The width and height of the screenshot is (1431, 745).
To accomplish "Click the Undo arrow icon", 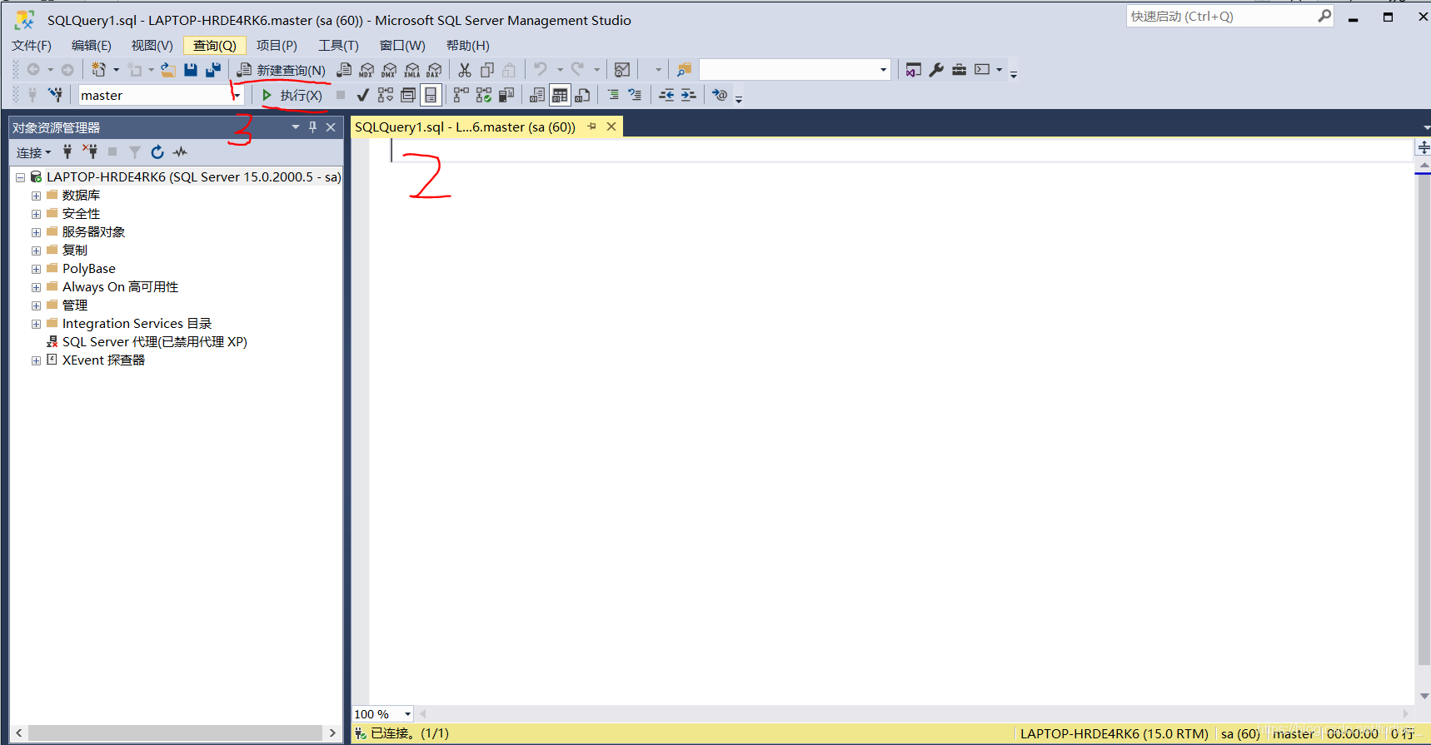I will (541, 69).
